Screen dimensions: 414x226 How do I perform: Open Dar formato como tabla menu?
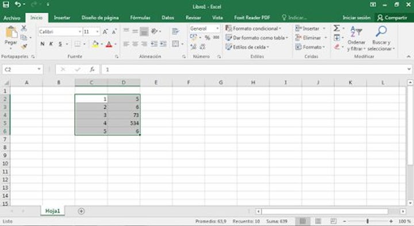click(x=256, y=38)
